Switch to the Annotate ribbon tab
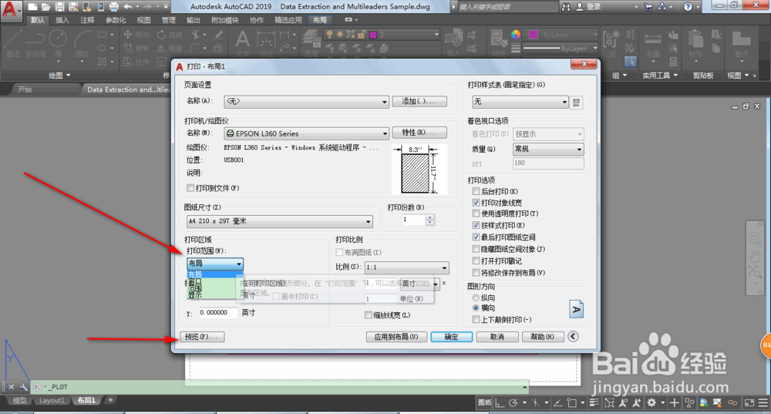 88,20
